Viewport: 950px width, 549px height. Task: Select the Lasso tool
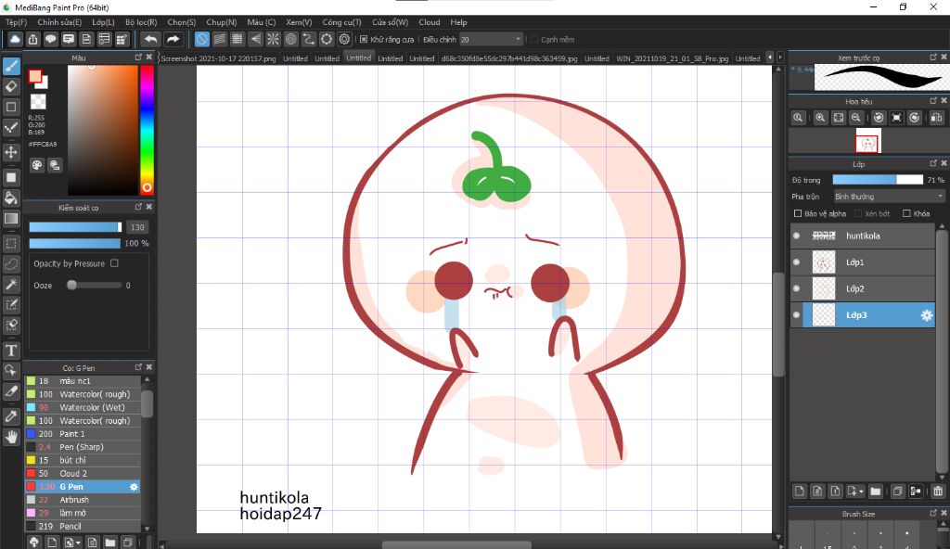[x=11, y=264]
